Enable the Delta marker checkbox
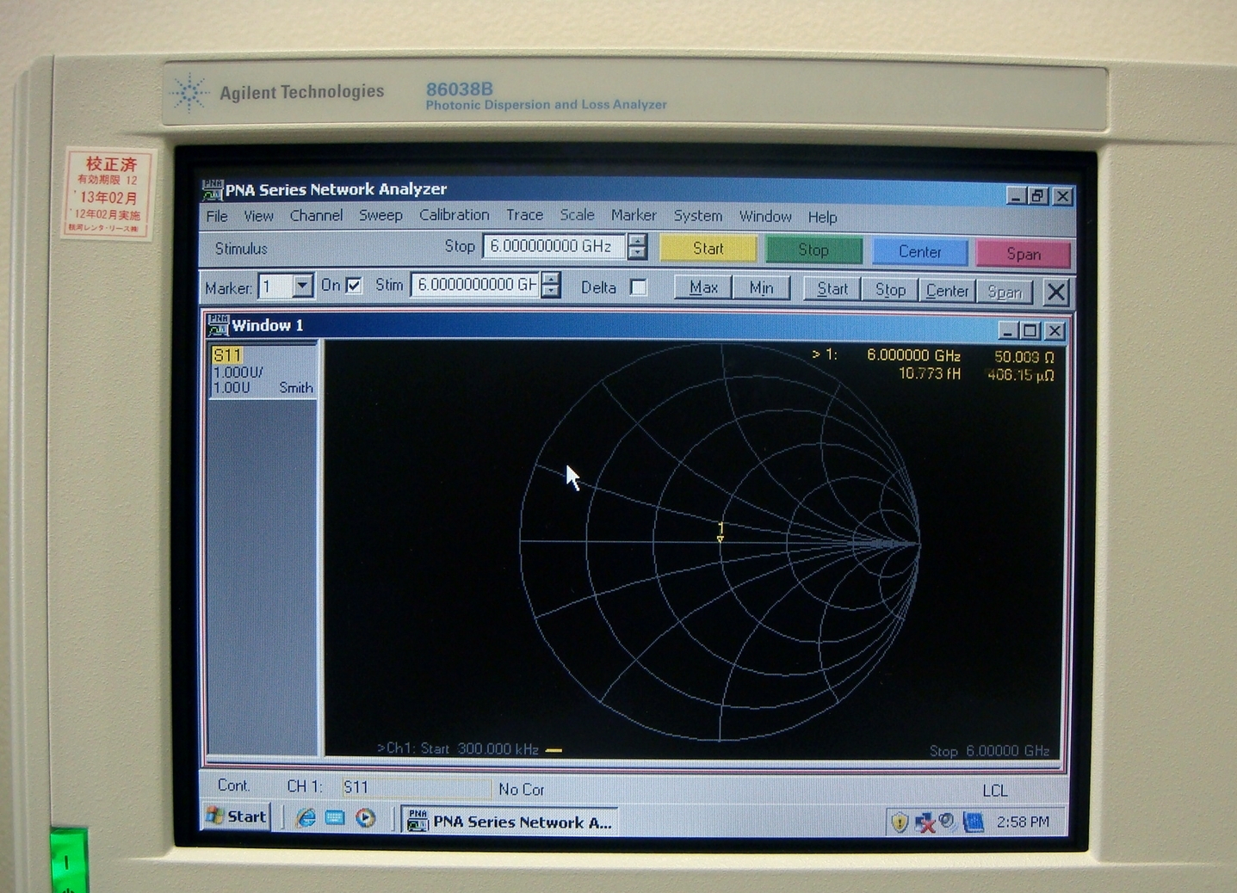Viewport: 1237px width, 893px height. (x=638, y=287)
